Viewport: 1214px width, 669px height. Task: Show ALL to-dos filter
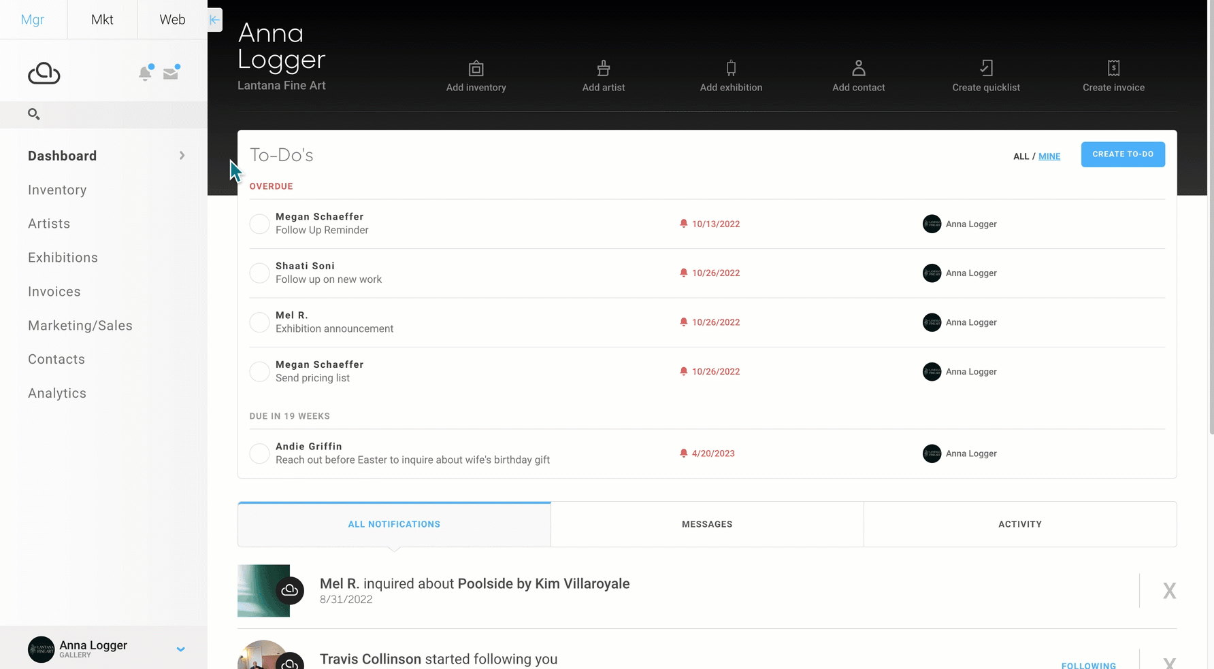(1021, 156)
